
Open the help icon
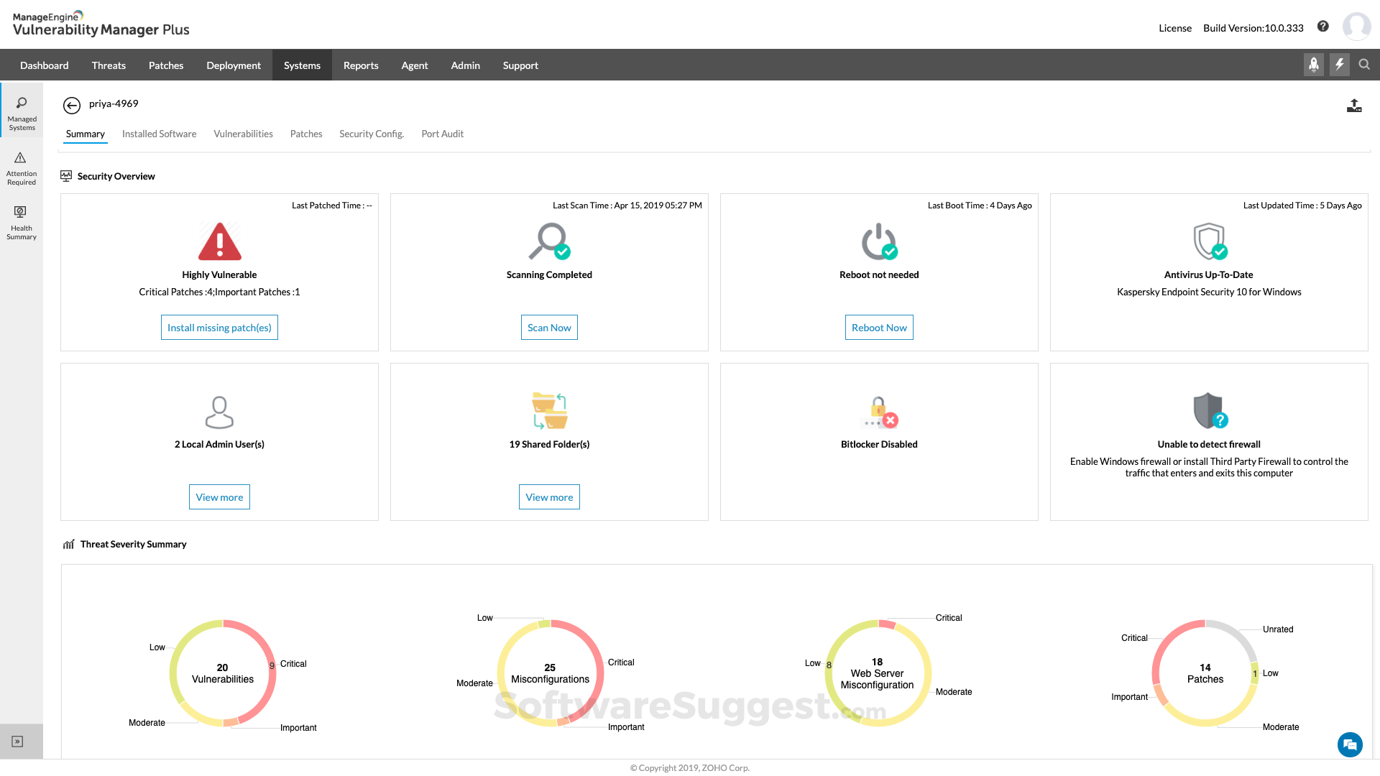tap(1323, 26)
